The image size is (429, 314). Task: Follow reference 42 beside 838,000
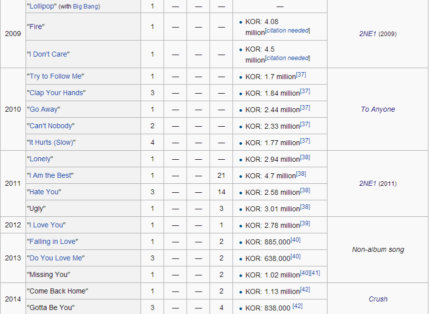(297, 306)
